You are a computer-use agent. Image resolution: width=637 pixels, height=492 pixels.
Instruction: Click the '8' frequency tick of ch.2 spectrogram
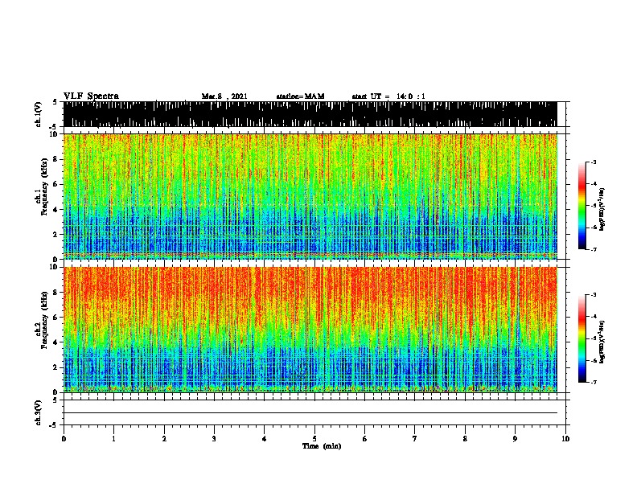pyautogui.click(x=56, y=293)
